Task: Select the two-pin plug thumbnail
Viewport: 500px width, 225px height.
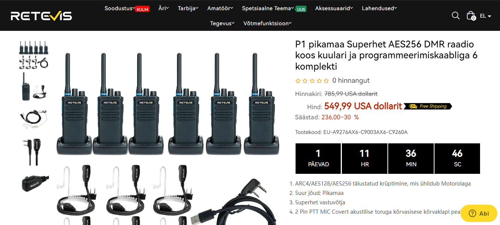Action: [34, 152]
